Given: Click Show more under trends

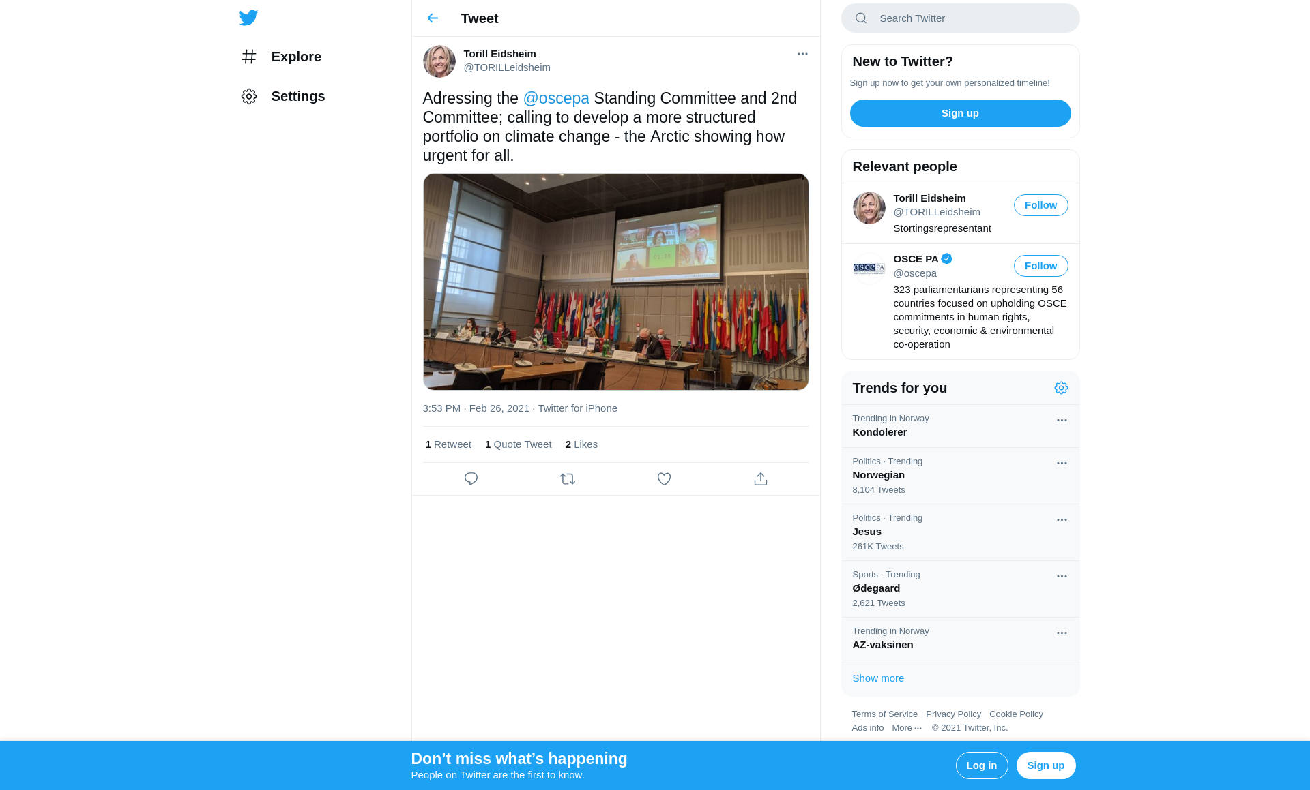Looking at the screenshot, I should (x=878, y=678).
